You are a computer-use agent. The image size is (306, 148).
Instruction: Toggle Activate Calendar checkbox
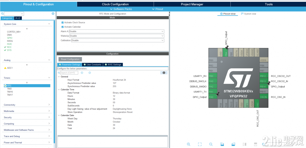62,27
